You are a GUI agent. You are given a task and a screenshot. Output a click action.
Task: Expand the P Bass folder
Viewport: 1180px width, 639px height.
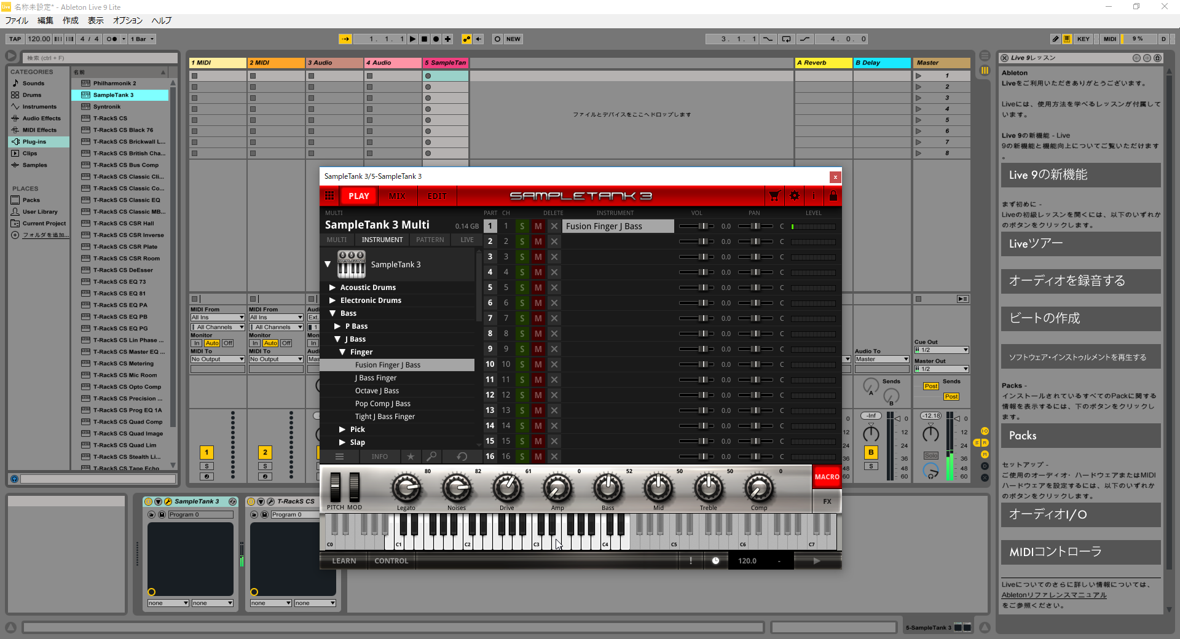(x=337, y=326)
